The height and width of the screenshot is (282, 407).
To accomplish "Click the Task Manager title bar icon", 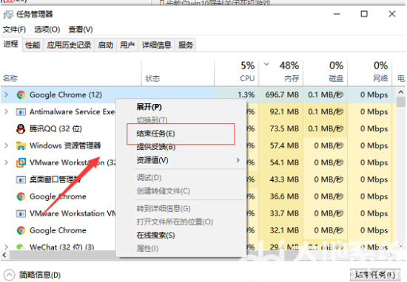I will pyautogui.click(x=8, y=15).
